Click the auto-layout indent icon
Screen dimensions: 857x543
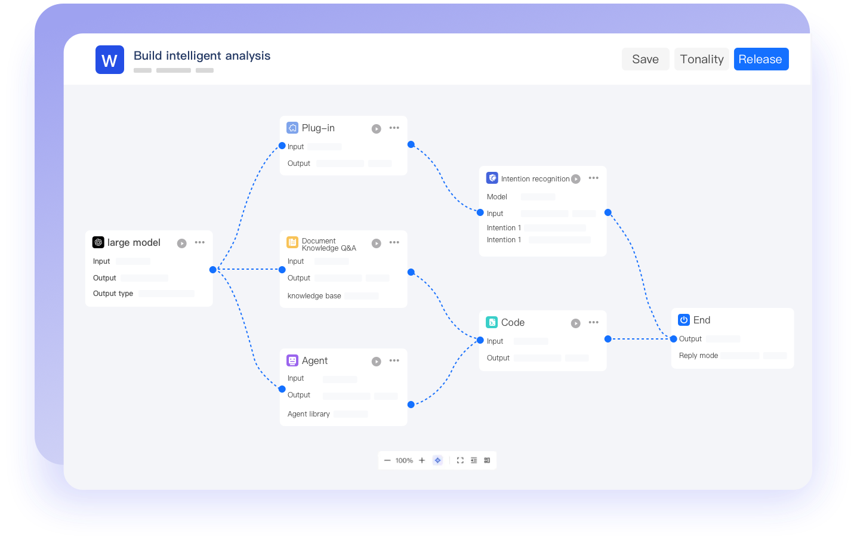474,461
